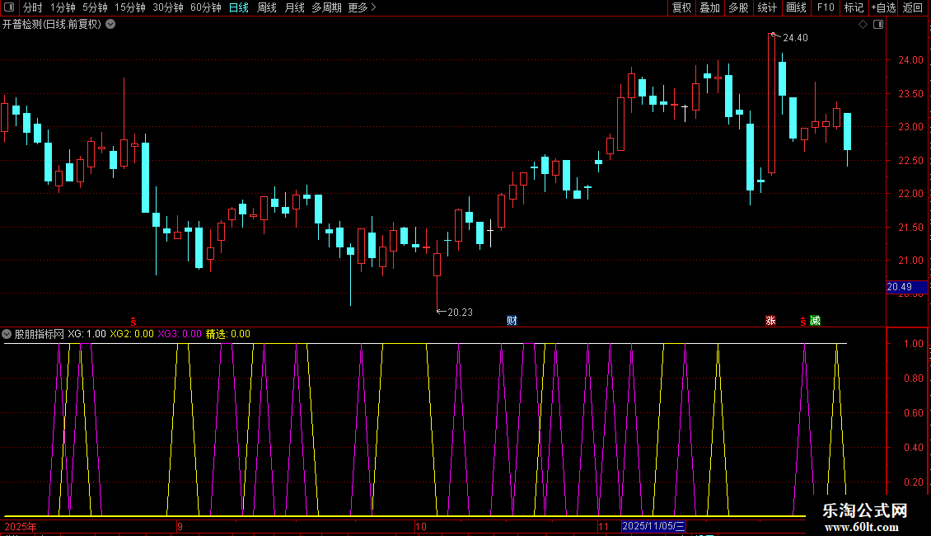Viewport: 931px width, 536px height.
Task: Expand the 更多 periods menu
Action: (x=363, y=7)
